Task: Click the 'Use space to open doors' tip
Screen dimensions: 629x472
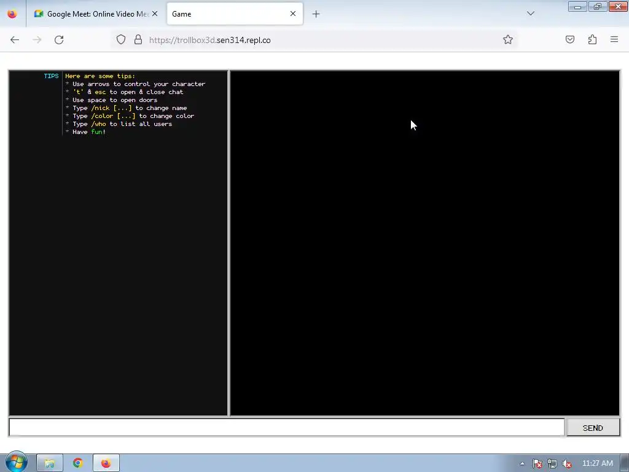Action: tap(115, 100)
